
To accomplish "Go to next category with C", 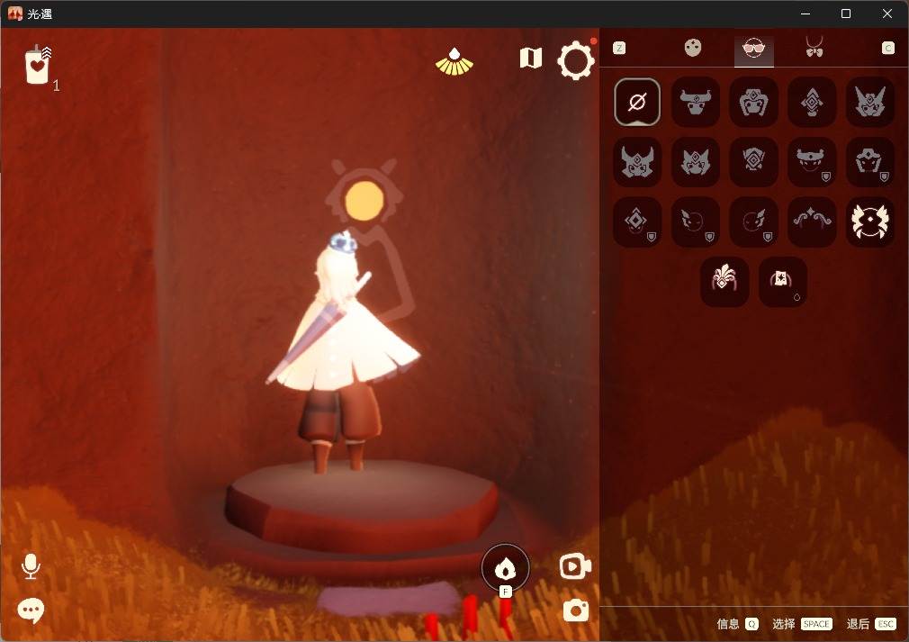I will (x=888, y=48).
